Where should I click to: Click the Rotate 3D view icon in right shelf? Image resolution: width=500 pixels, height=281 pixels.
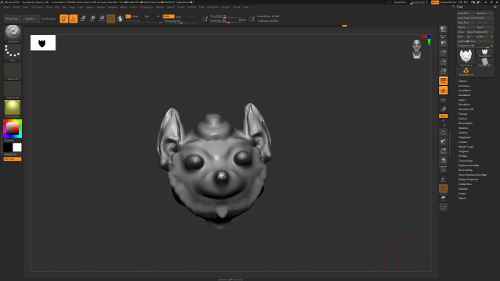tap(443, 160)
